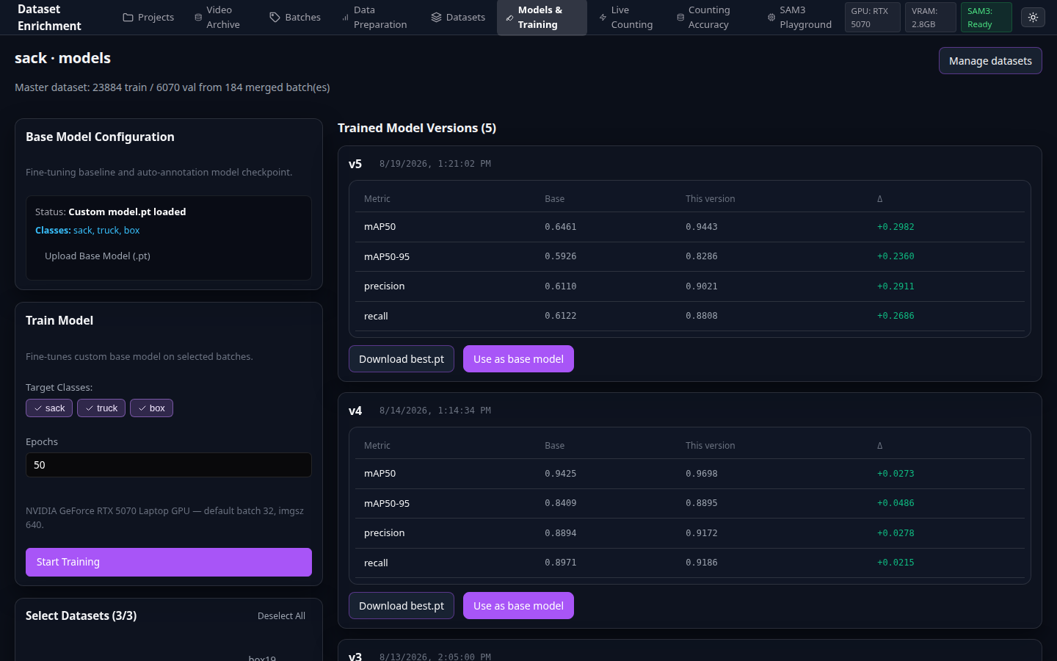Screen dimensions: 1057x661
Task: Click the v4 precision value 0.9172
Action: point(702,533)
